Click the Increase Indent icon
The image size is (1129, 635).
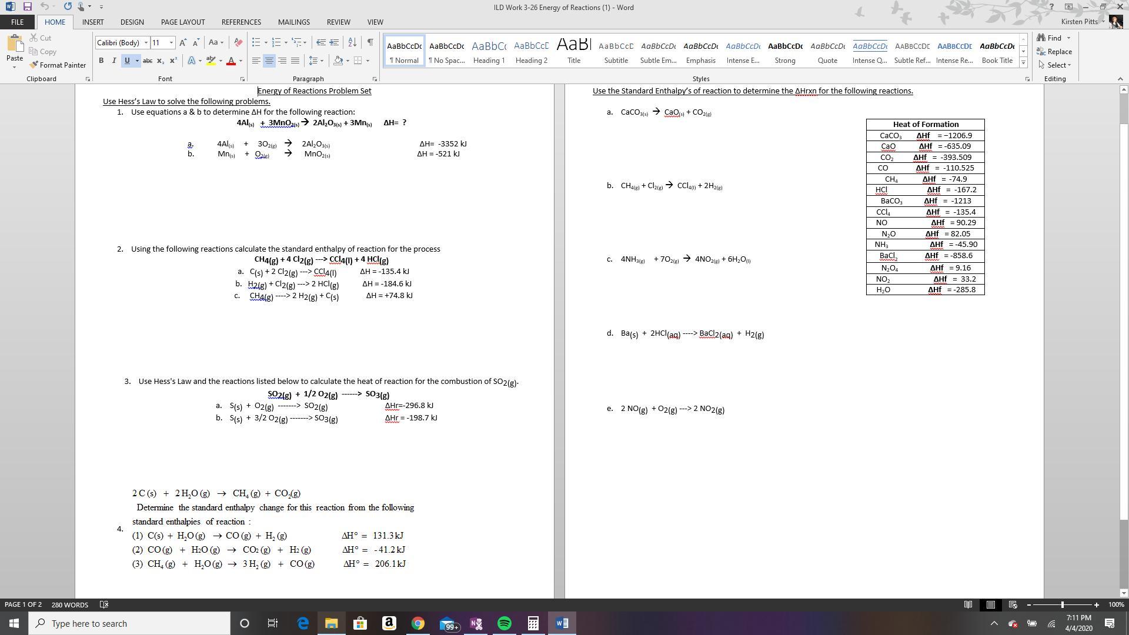point(334,42)
